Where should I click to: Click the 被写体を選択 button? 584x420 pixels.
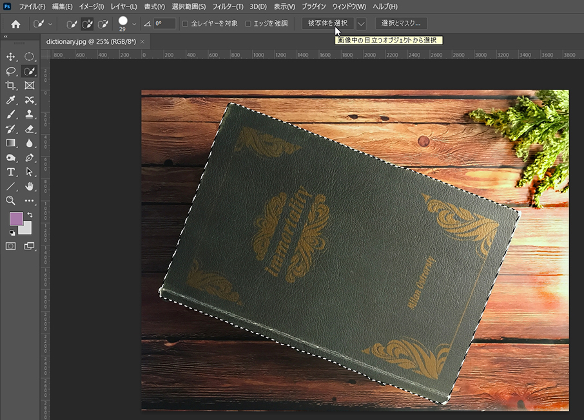click(x=327, y=23)
